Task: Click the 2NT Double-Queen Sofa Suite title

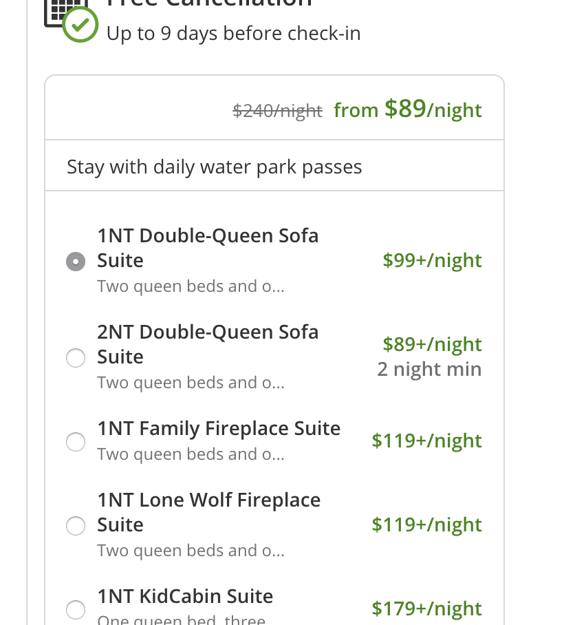Action: (x=208, y=344)
